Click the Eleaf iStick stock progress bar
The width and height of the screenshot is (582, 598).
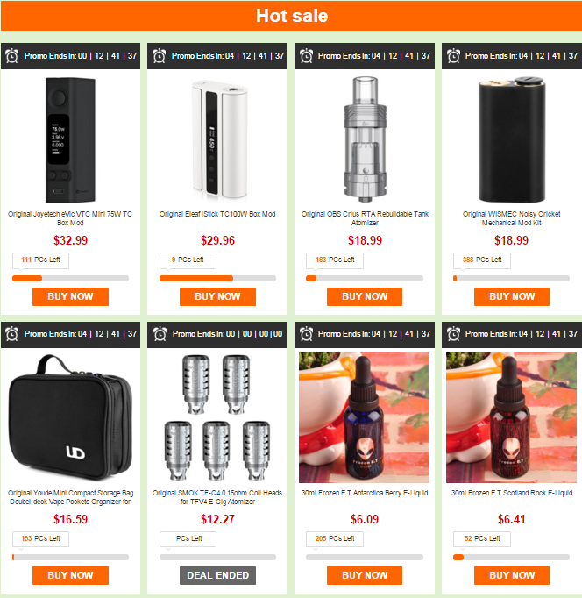coord(217,279)
